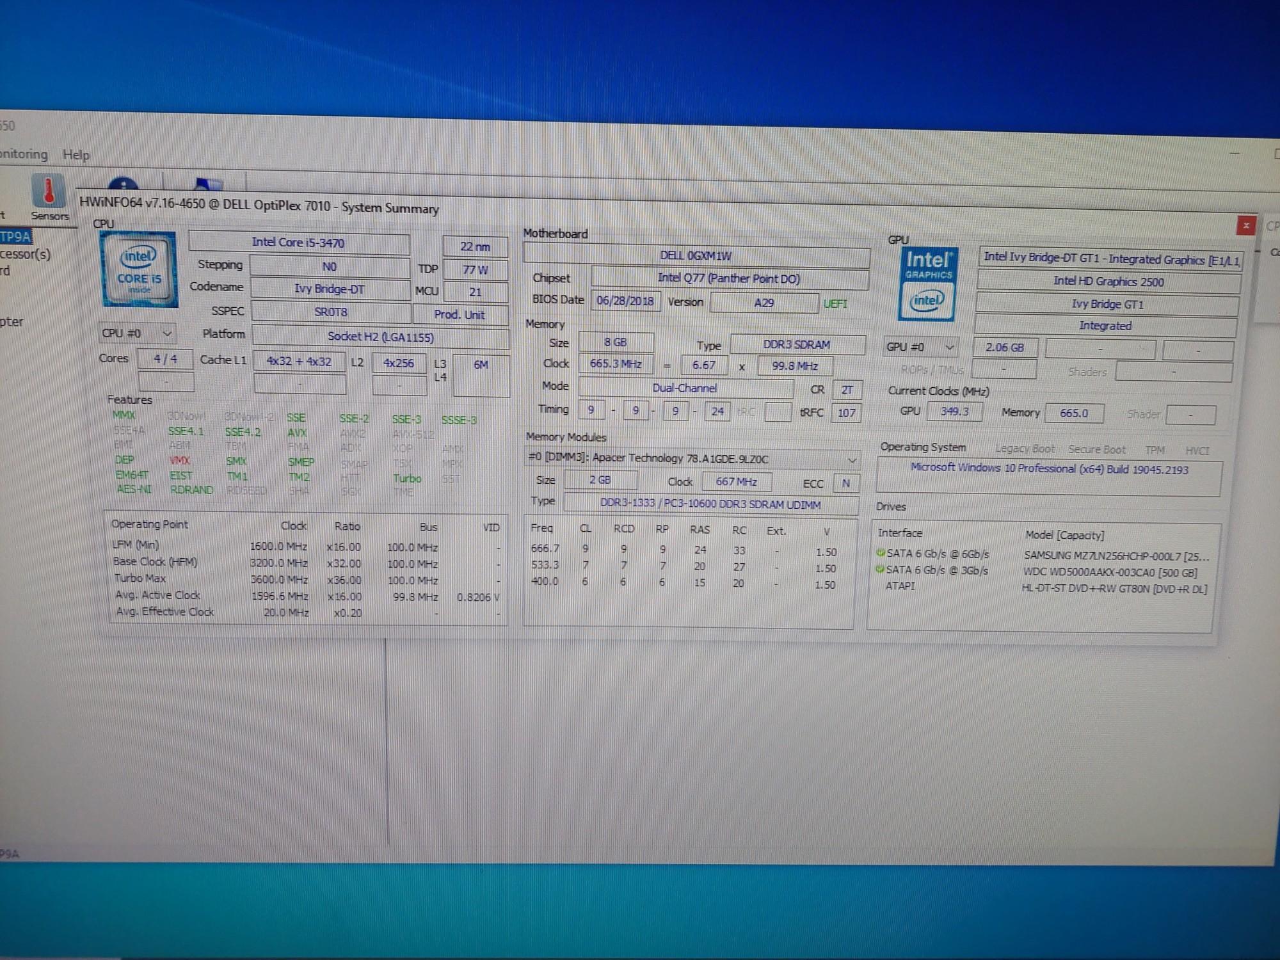Click the Dual-Channel memory mode field
The height and width of the screenshot is (960, 1280).
coord(685,388)
